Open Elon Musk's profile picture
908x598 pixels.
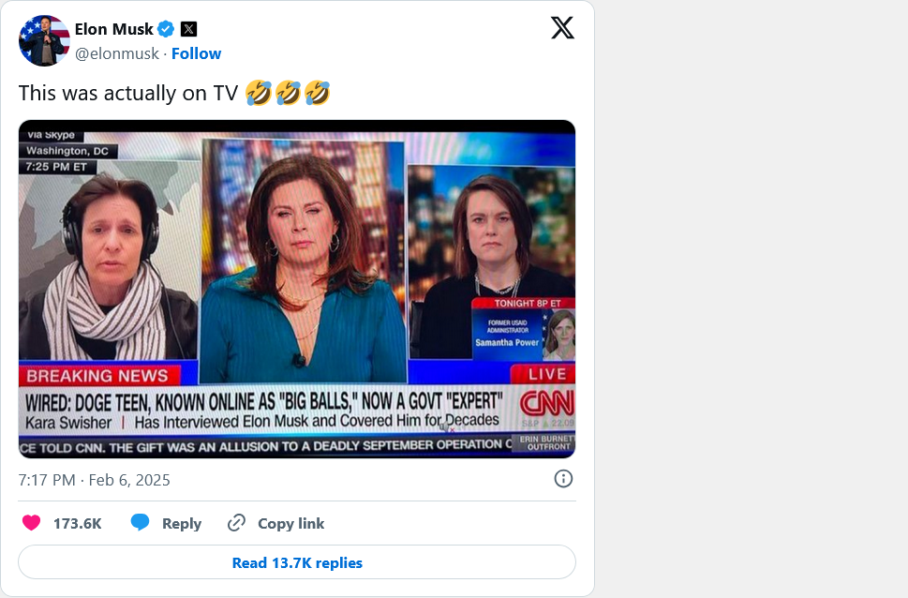click(x=43, y=40)
